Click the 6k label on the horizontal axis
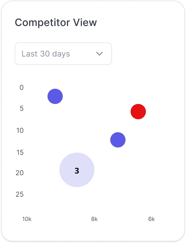This screenshot has height=243, width=186. click(152, 219)
